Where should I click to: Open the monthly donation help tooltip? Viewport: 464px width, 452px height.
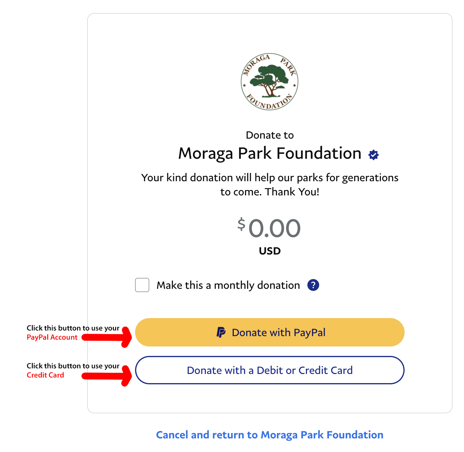[x=314, y=285]
